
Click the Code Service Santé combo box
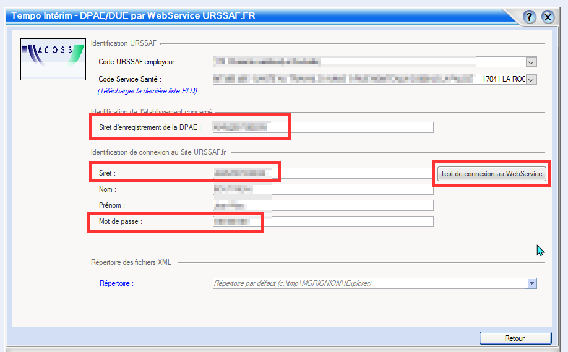374,79
